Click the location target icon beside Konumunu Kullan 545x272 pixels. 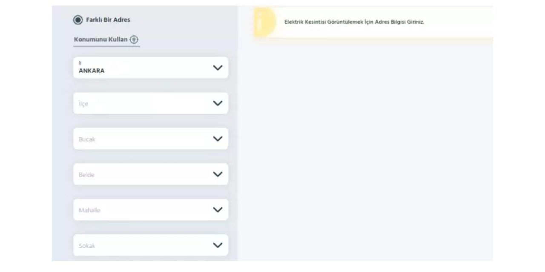[134, 40]
